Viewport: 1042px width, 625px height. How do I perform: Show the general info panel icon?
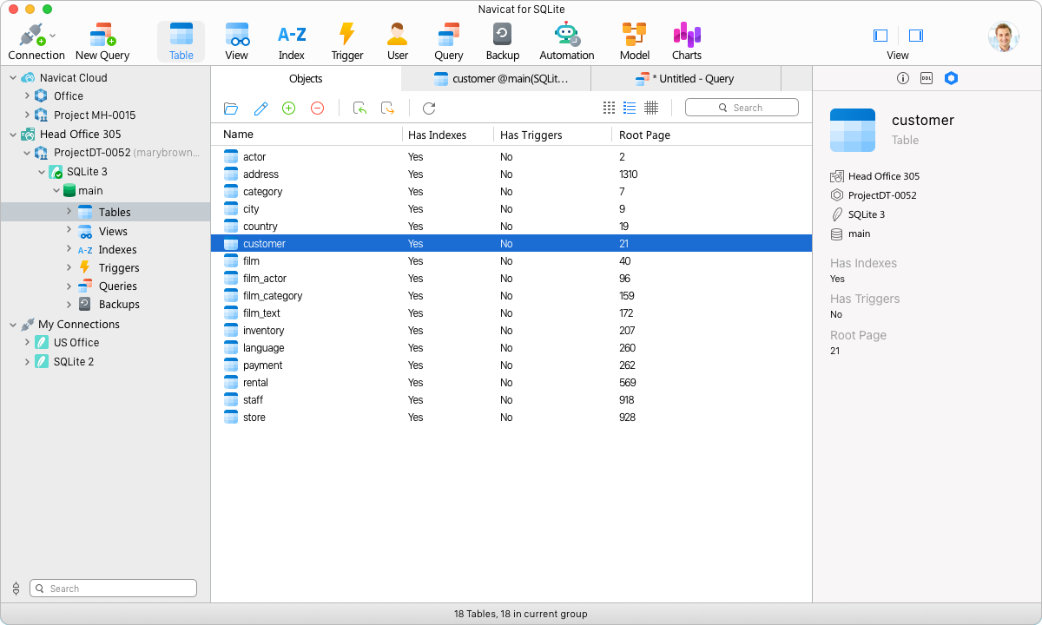(x=903, y=78)
